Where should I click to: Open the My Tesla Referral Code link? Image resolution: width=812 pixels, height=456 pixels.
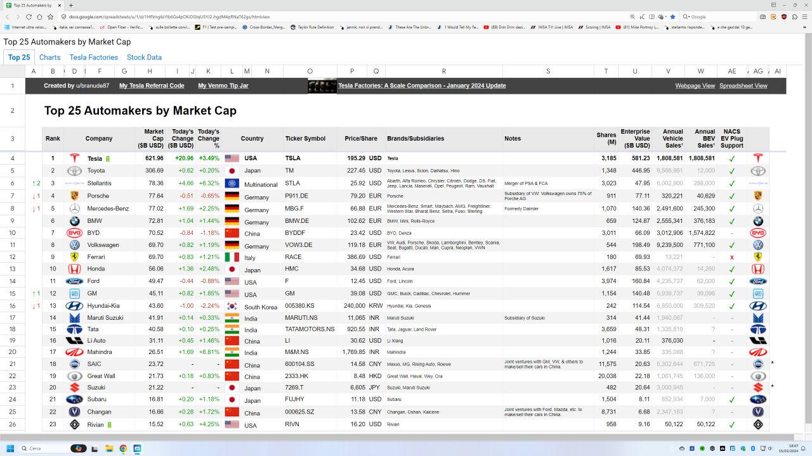click(152, 86)
